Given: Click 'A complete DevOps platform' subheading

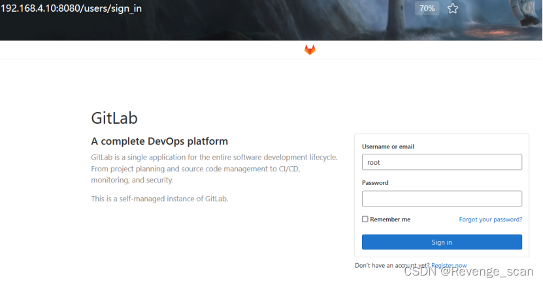Looking at the screenshot, I should pyautogui.click(x=159, y=141).
